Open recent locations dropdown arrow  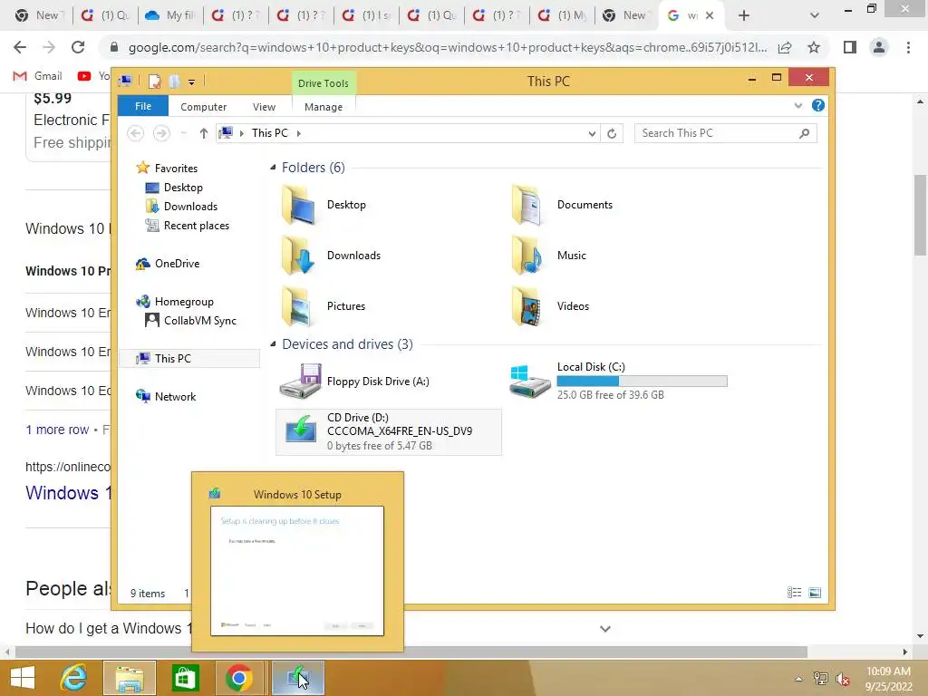183,133
